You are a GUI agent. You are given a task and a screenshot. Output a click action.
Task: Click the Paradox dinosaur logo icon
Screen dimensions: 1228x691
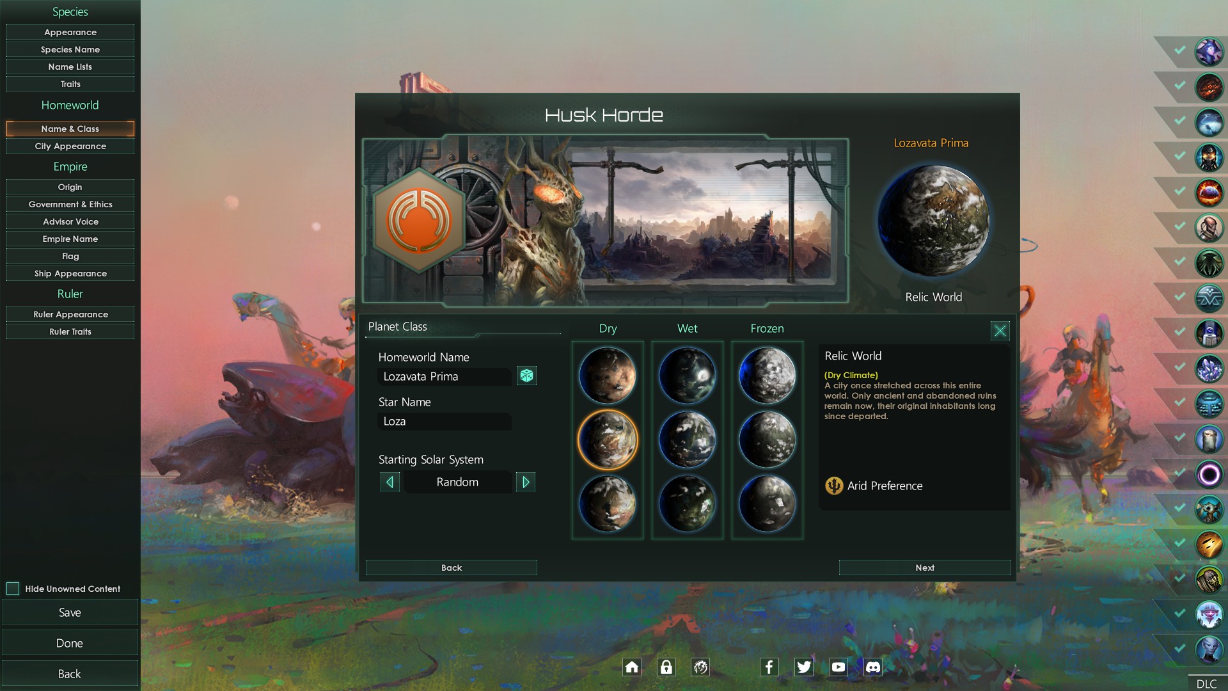tap(701, 667)
